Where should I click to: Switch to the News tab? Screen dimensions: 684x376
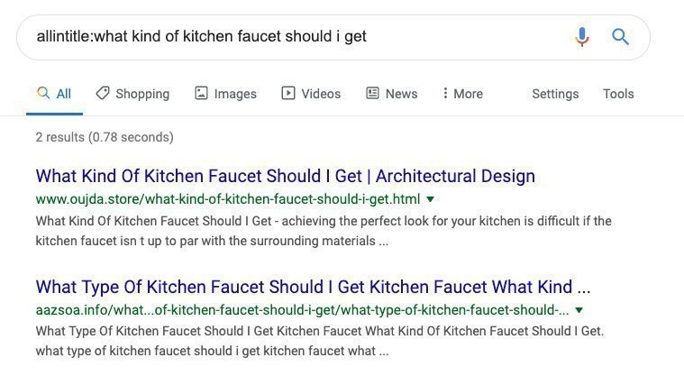pyautogui.click(x=392, y=94)
